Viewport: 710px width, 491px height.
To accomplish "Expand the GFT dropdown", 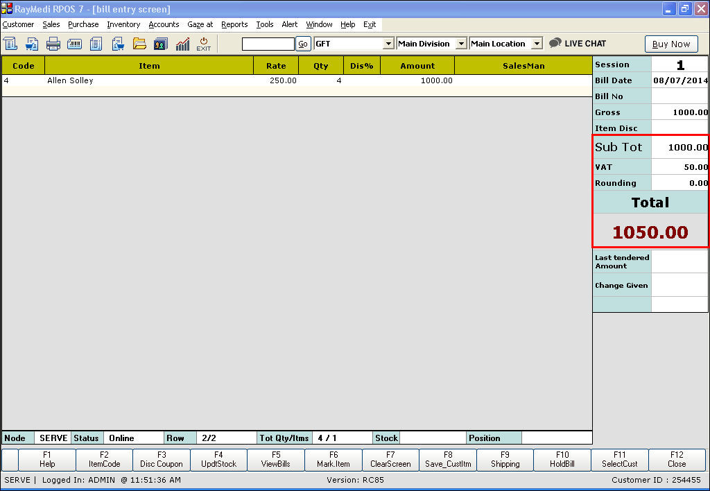I will [388, 44].
